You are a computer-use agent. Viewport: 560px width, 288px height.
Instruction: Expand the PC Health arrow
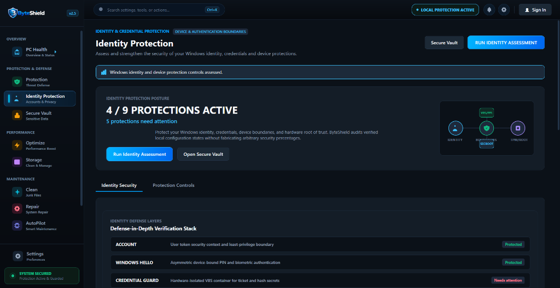(55, 52)
